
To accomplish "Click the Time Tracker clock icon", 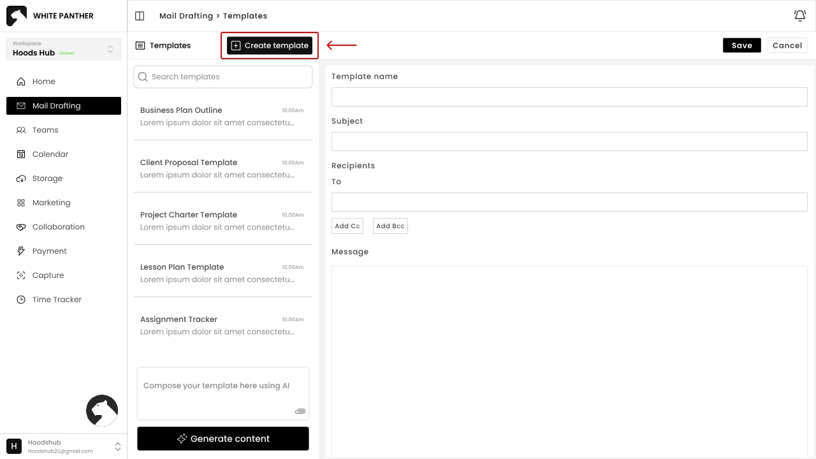I will (21, 300).
